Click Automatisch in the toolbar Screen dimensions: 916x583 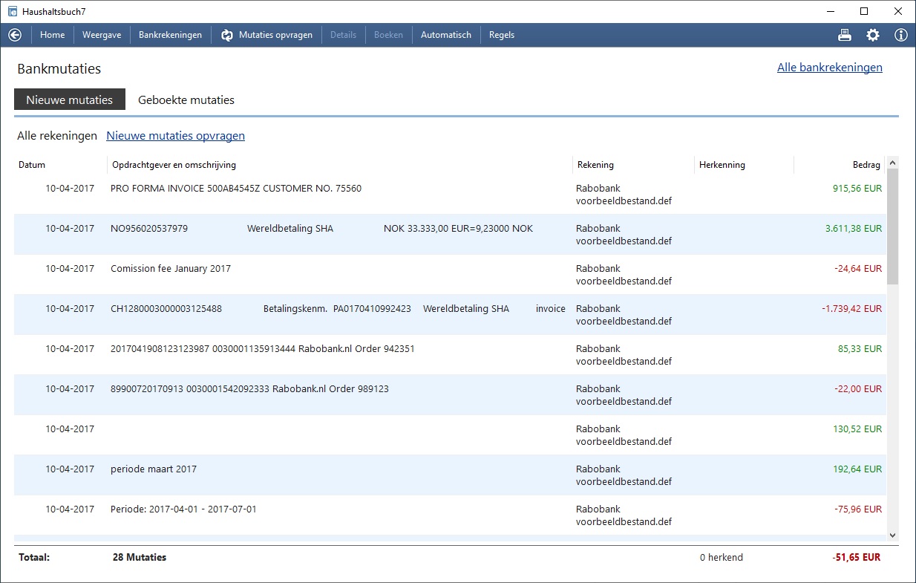[445, 35]
